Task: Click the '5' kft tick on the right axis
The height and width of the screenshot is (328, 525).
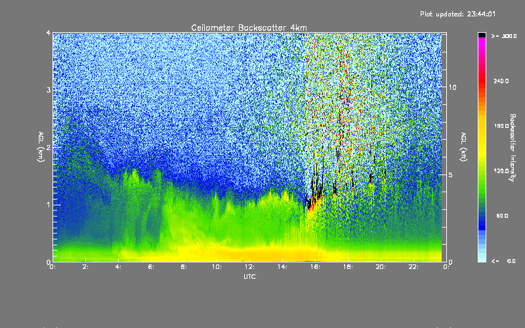Action: click(x=451, y=175)
